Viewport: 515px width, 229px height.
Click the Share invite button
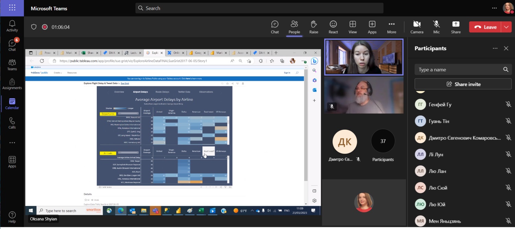(463, 84)
